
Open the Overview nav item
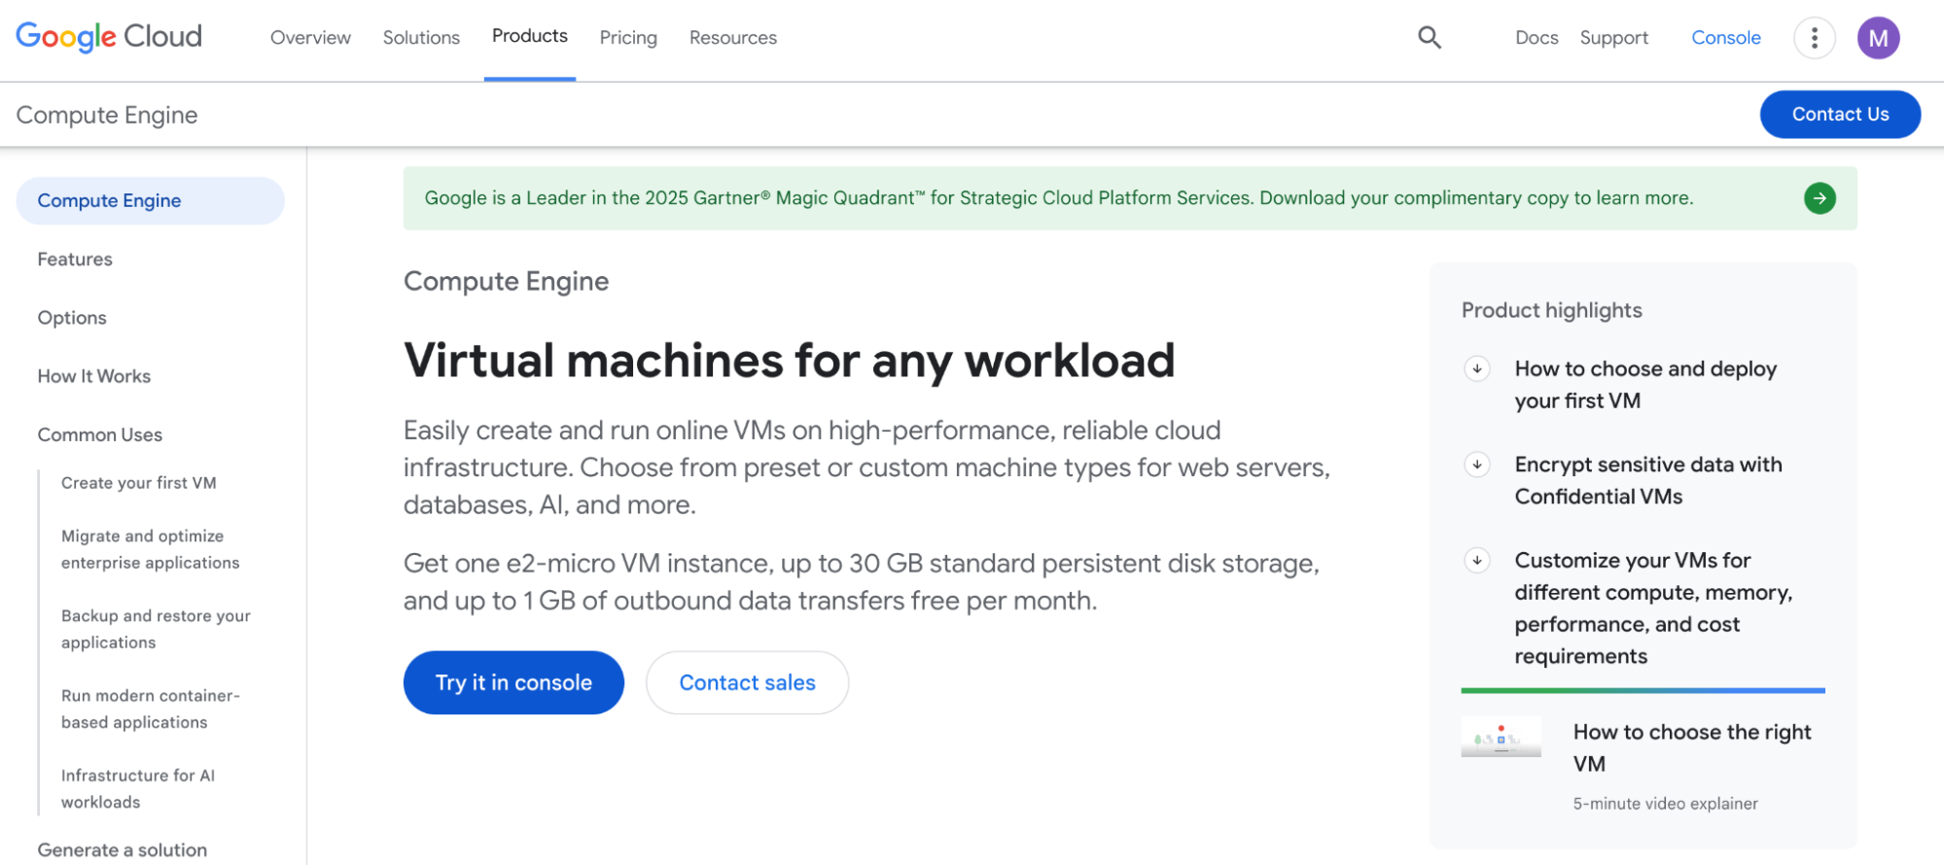coord(310,38)
